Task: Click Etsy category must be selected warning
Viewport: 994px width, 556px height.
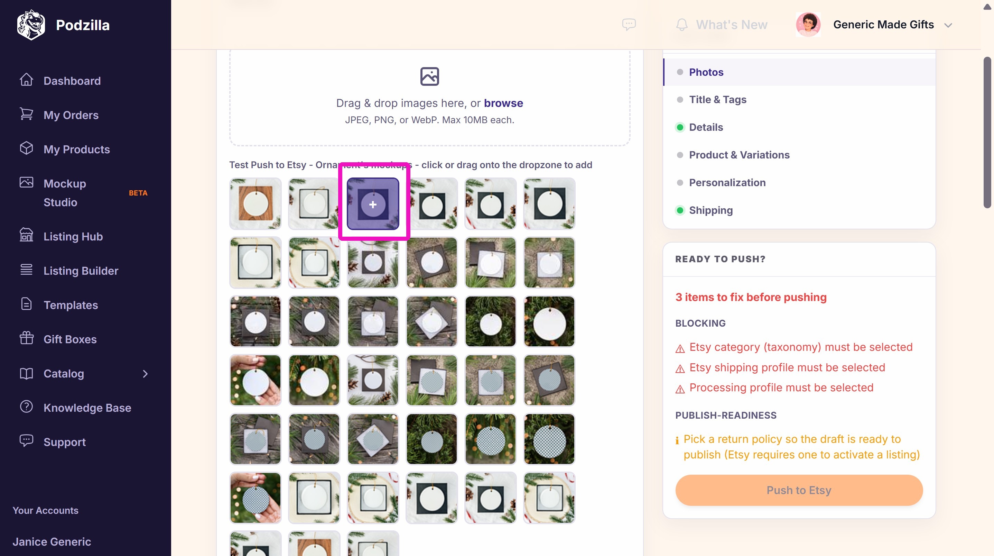Action: coord(801,347)
